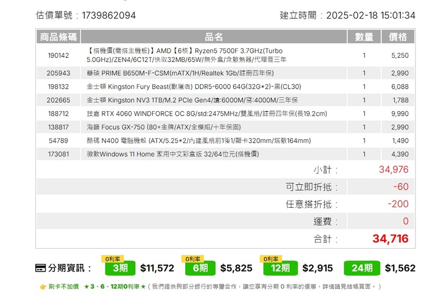Click the price 1,788
The height and width of the screenshot is (297, 438).
point(400,100)
